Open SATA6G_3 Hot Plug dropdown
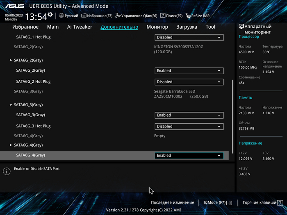Image resolution: width=287 pixels, height=215 pixels. click(189, 126)
